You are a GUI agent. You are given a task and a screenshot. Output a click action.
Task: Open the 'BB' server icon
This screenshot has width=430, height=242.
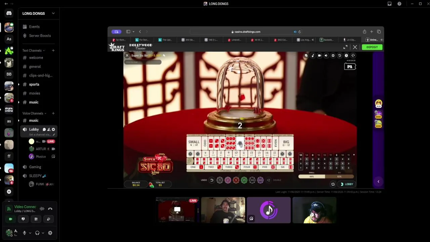click(x=9, y=74)
